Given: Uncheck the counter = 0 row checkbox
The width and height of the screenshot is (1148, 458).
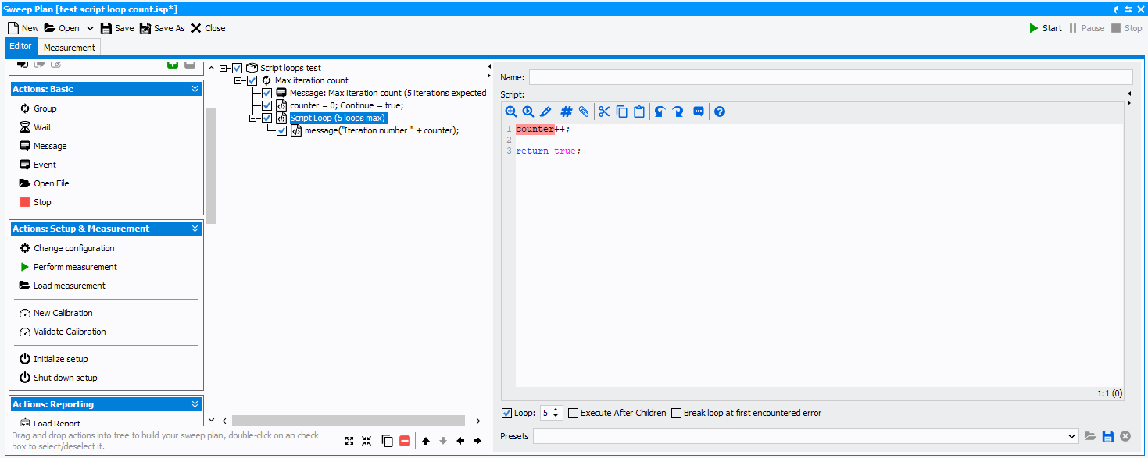Looking at the screenshot, I should coord(267,105).
